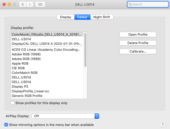Viewport: 170px width, 129px height.
Task: Select DisplayProfile_Linear.icc profile
Action: 47,91
